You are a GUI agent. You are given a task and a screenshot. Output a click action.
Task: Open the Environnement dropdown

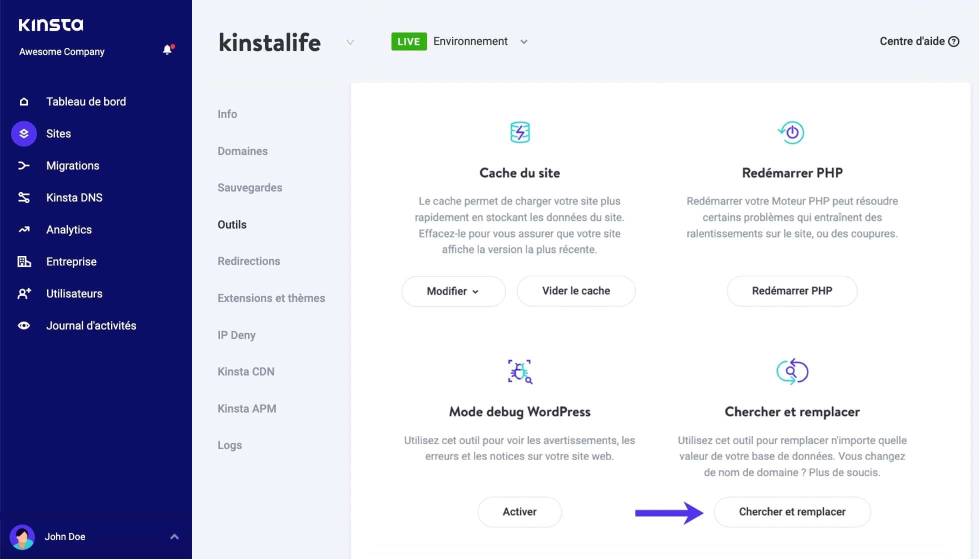click(523, 42)
